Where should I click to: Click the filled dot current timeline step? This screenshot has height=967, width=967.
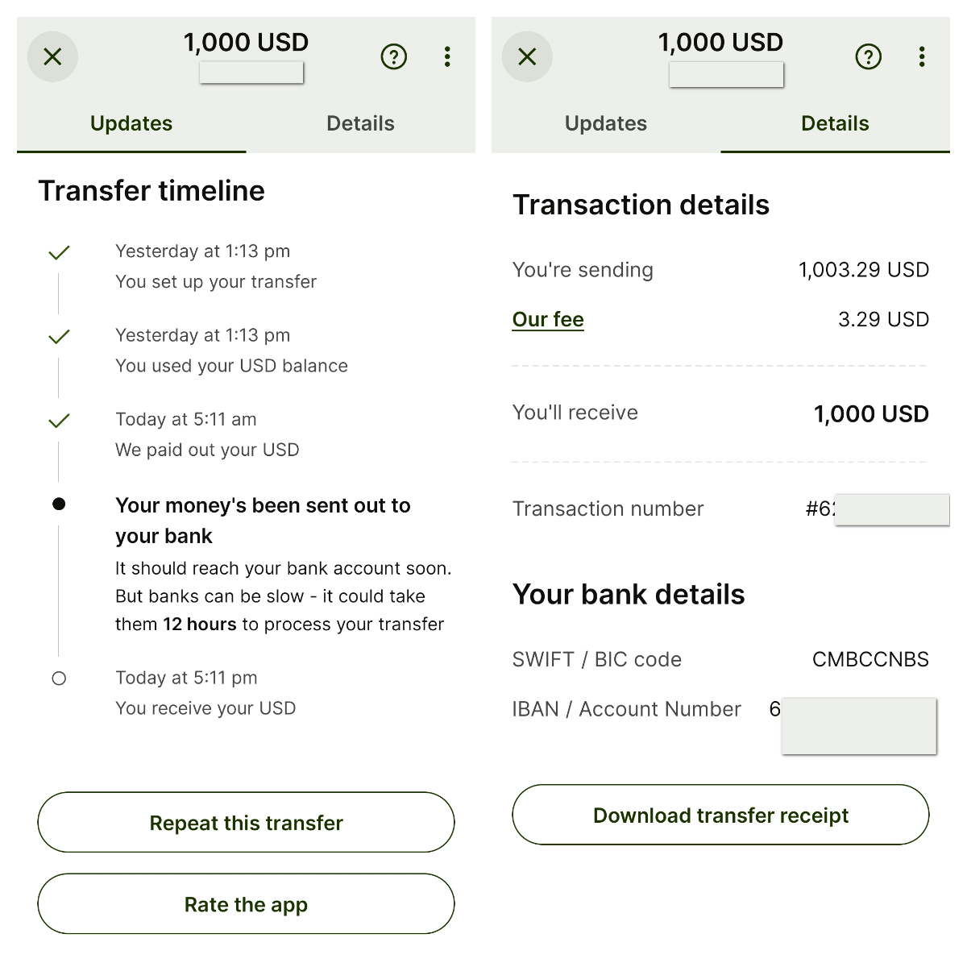coord(59,504)
